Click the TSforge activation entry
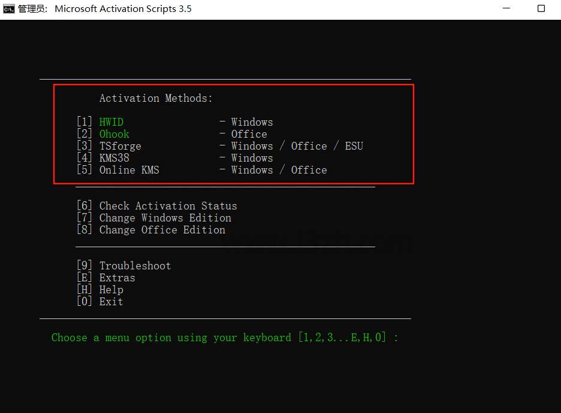Image resolution: width=561 pixels, height=413 pixels. 120,146
